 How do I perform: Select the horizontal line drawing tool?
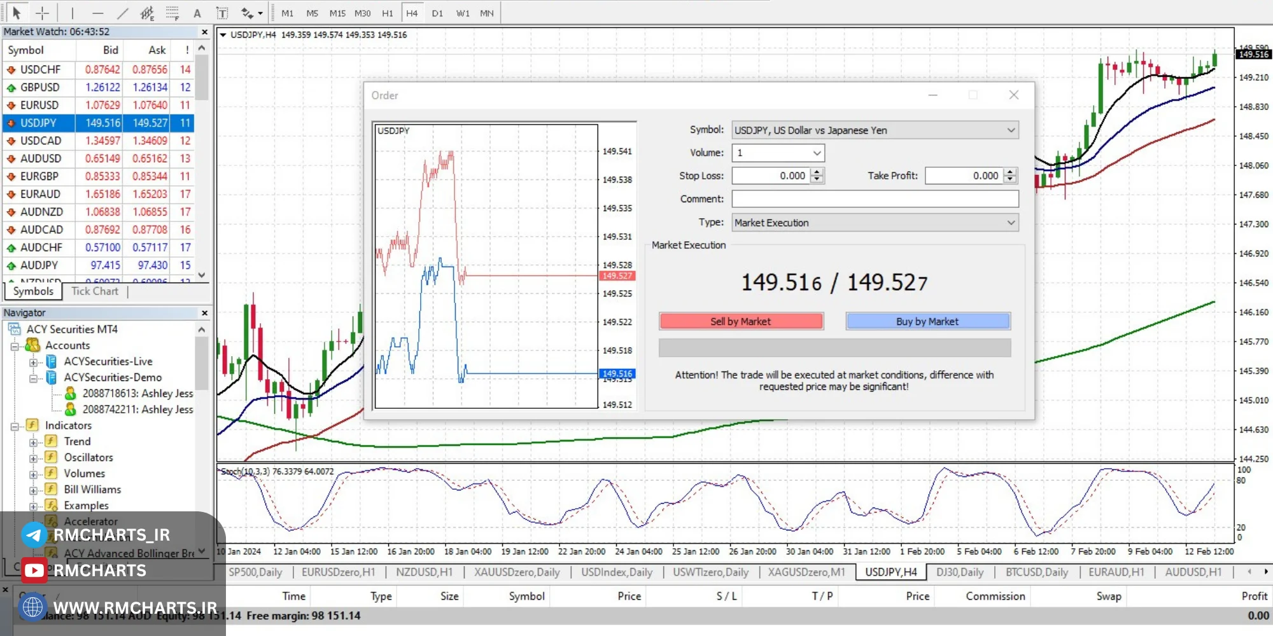(97, 13)
